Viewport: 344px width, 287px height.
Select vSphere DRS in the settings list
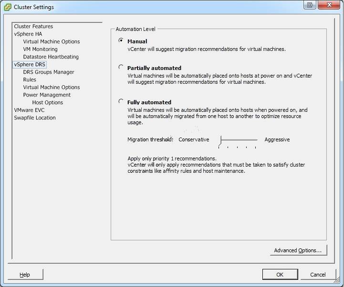30,64
